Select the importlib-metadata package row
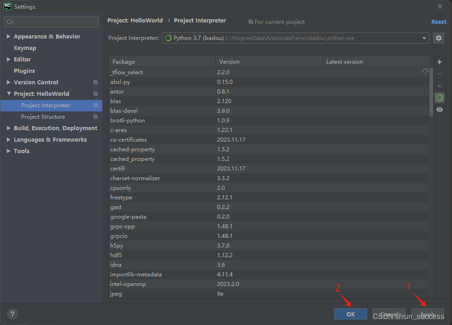Viewport: 452px width, 325px height. pos(268,274)
